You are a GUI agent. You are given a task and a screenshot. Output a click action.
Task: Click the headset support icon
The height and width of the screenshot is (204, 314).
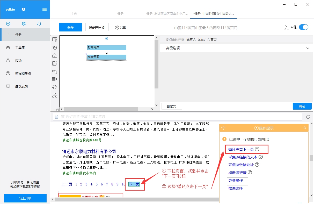click(x=39, y=23)
